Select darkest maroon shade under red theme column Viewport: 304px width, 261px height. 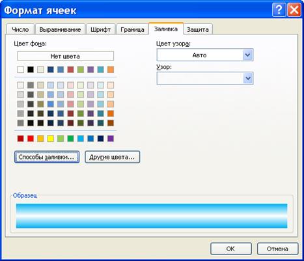click(x=70, y=123)
